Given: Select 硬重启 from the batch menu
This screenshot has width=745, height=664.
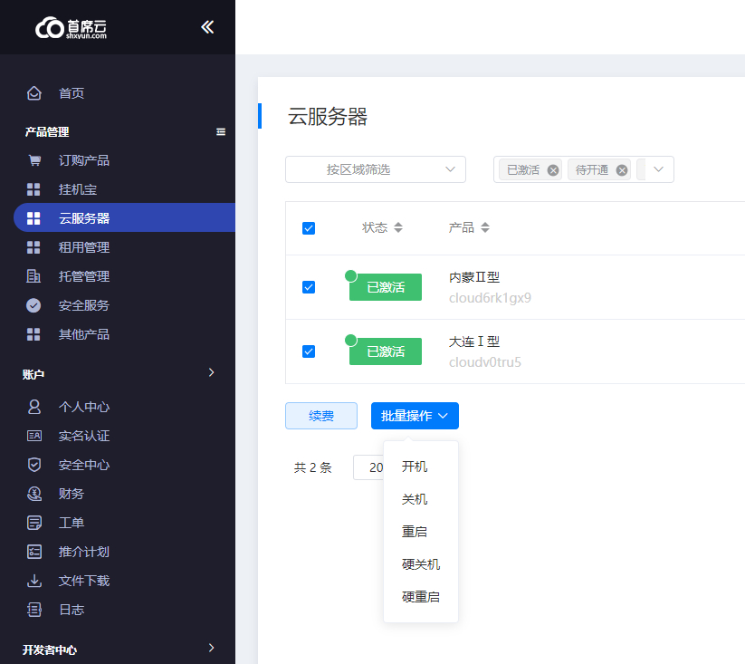Looking at the screenshot, I should point(421,597).
